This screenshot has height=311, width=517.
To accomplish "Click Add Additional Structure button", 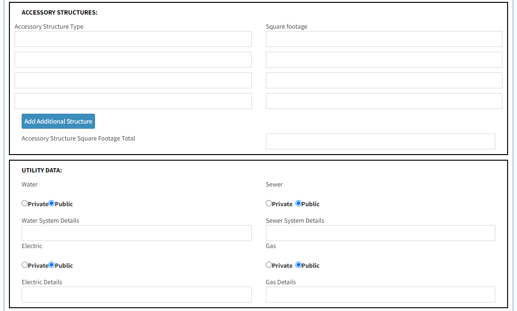I will point(58,121).
